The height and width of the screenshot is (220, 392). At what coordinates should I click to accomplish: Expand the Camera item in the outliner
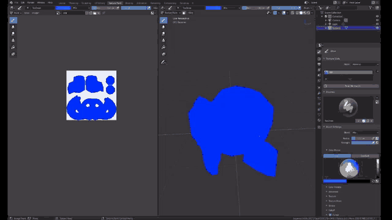coord(326,20)
